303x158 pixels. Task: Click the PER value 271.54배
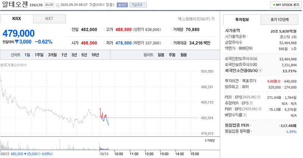tap(274, 98)
